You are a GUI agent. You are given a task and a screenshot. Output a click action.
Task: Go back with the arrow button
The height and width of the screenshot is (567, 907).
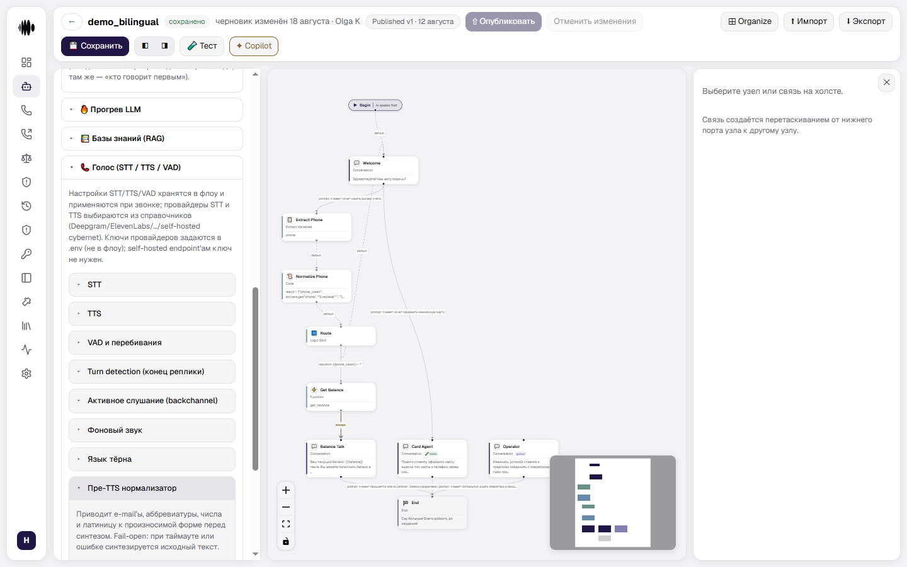pos(72,21)
